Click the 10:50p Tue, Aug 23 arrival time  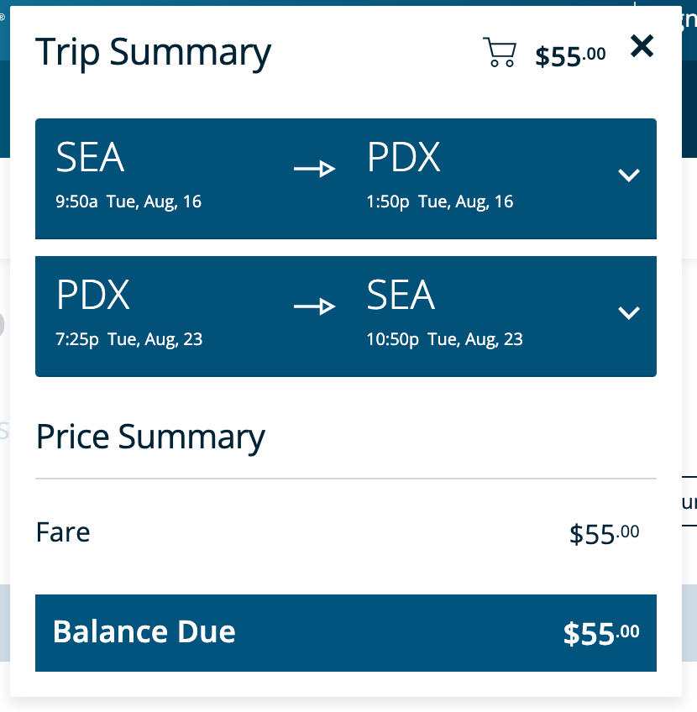point(444,339)
